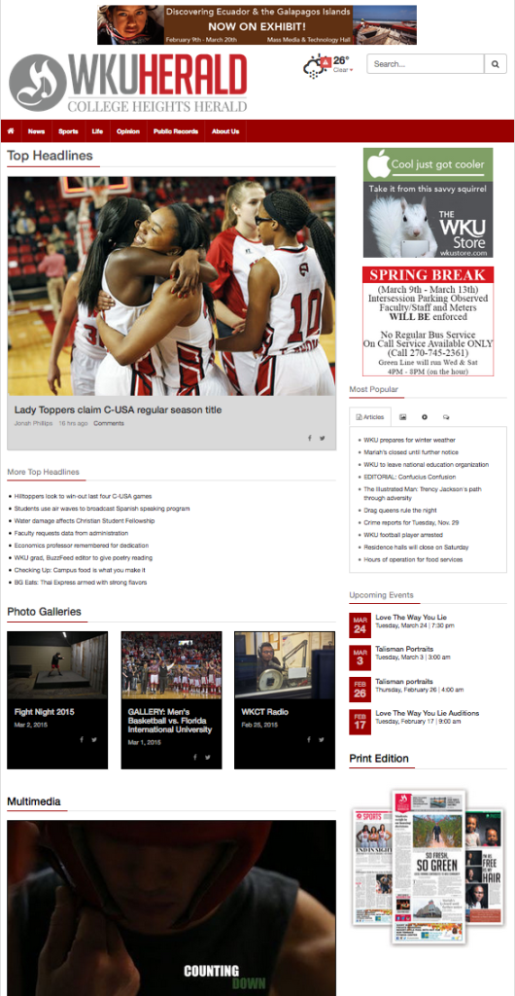The image size is (515, 996).
Task: Switch Most Popular to images tab icon
Action: point(402,417)
